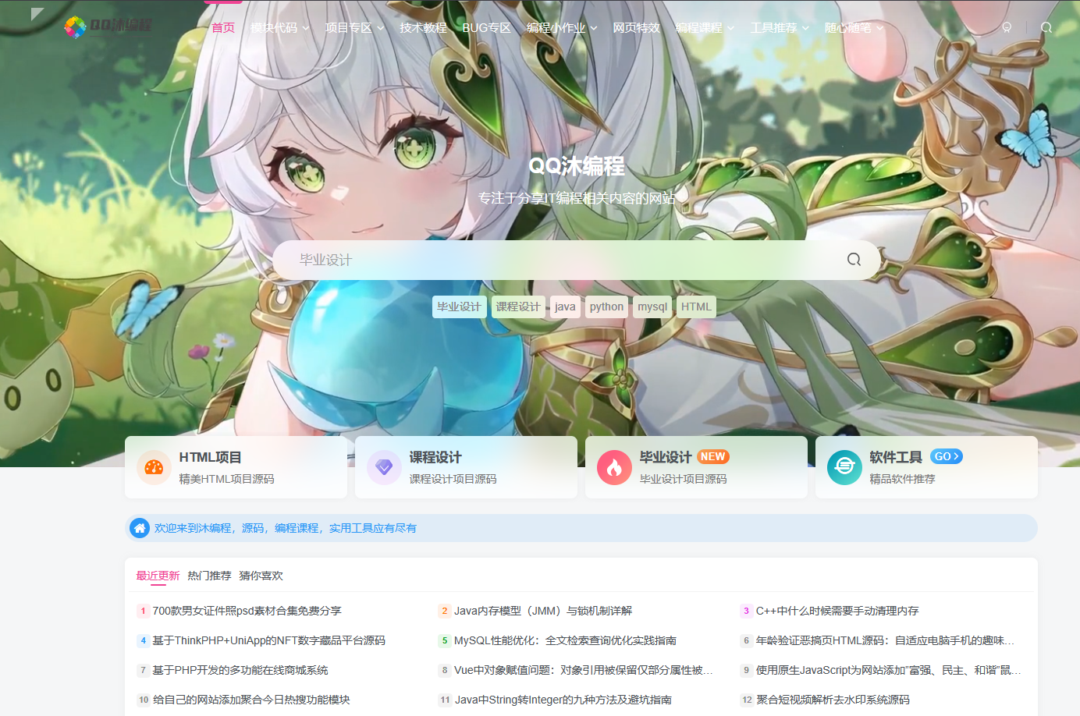Expand the 项目专区 dropdown menu
This screenshot has height=716, width=1080.
tap(354, 28)
